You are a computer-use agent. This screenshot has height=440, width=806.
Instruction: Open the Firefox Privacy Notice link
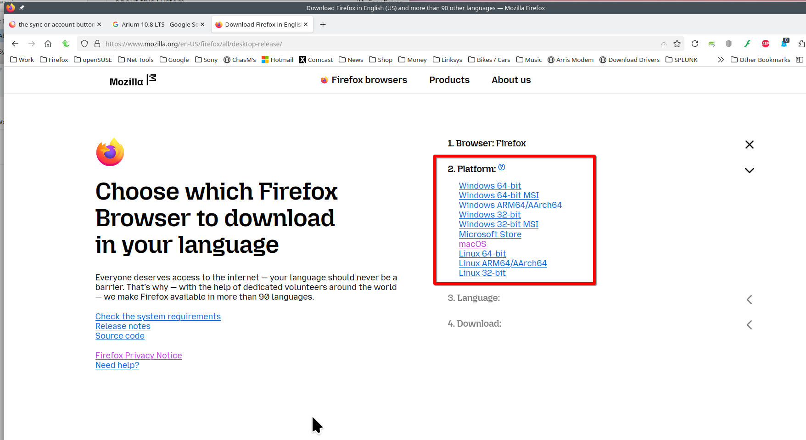click(x=139, y=356)
